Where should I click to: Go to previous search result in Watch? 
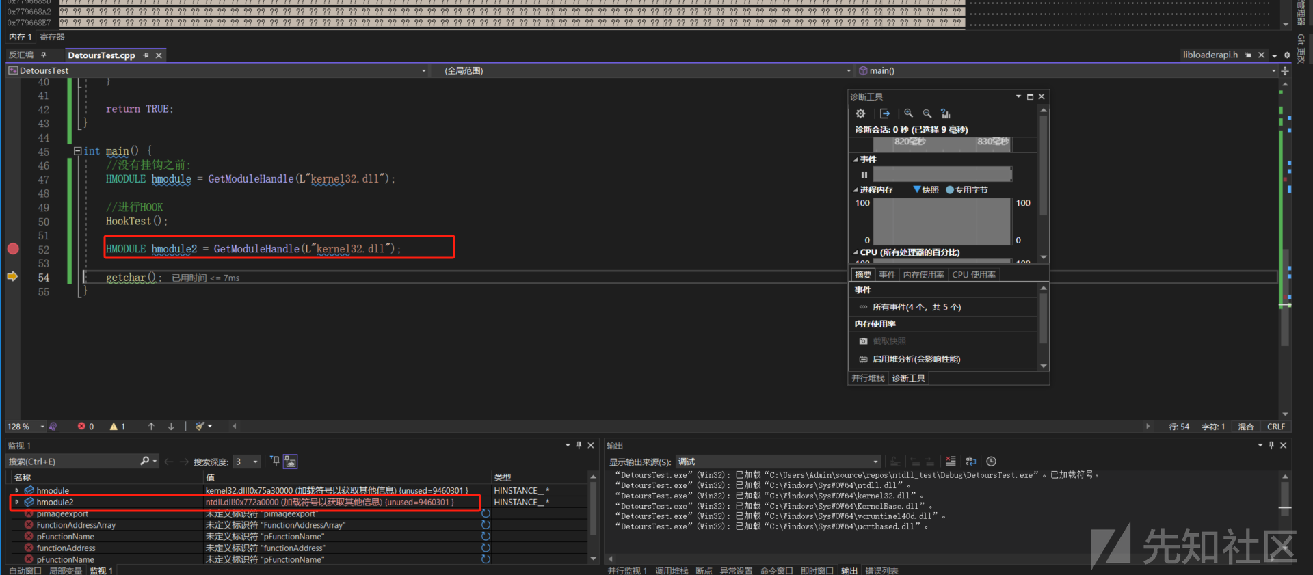[x=169, y=462]
